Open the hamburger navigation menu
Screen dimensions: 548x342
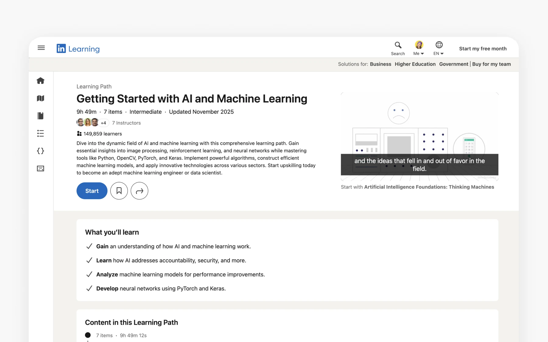[41, 48]
